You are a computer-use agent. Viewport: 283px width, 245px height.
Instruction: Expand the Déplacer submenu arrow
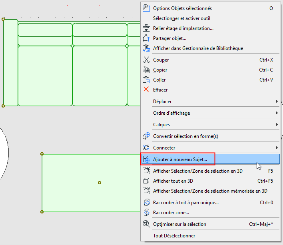coord(277,102)
